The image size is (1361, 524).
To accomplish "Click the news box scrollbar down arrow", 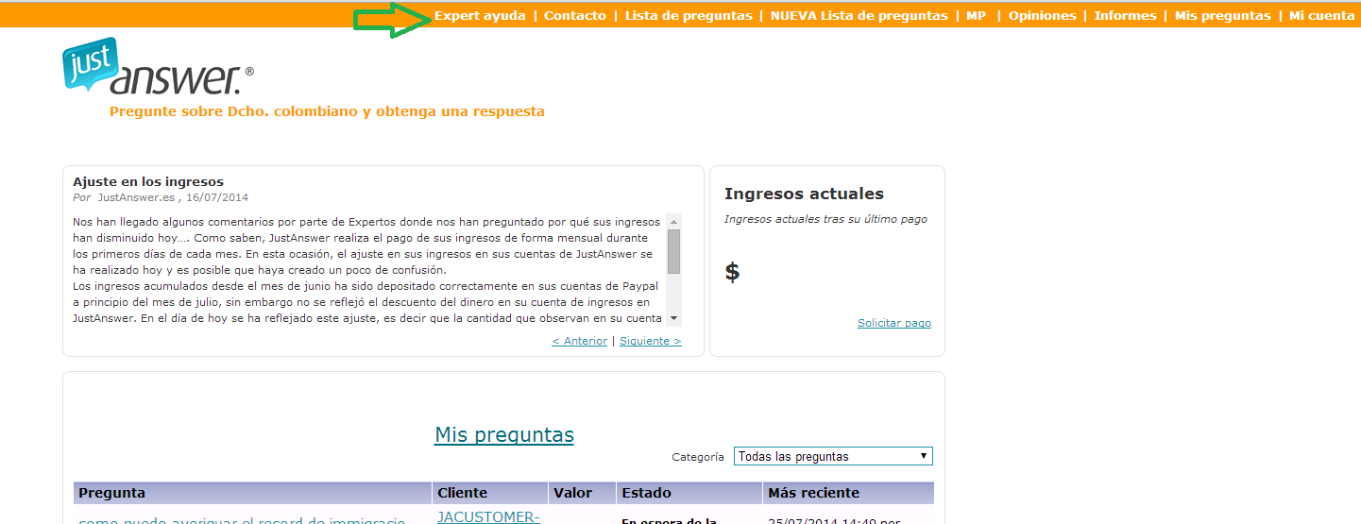I will point(673,318).
